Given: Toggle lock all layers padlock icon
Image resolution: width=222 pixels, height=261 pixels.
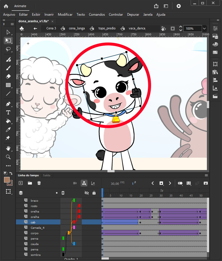Looking at the screenshot, I should pyautogui.click(x=94, y=193).
